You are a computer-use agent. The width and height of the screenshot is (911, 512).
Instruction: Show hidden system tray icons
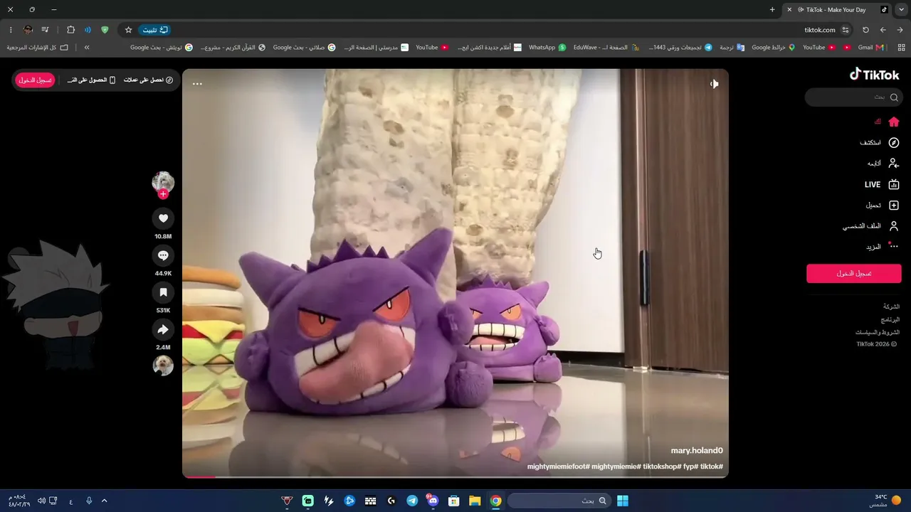105,501
